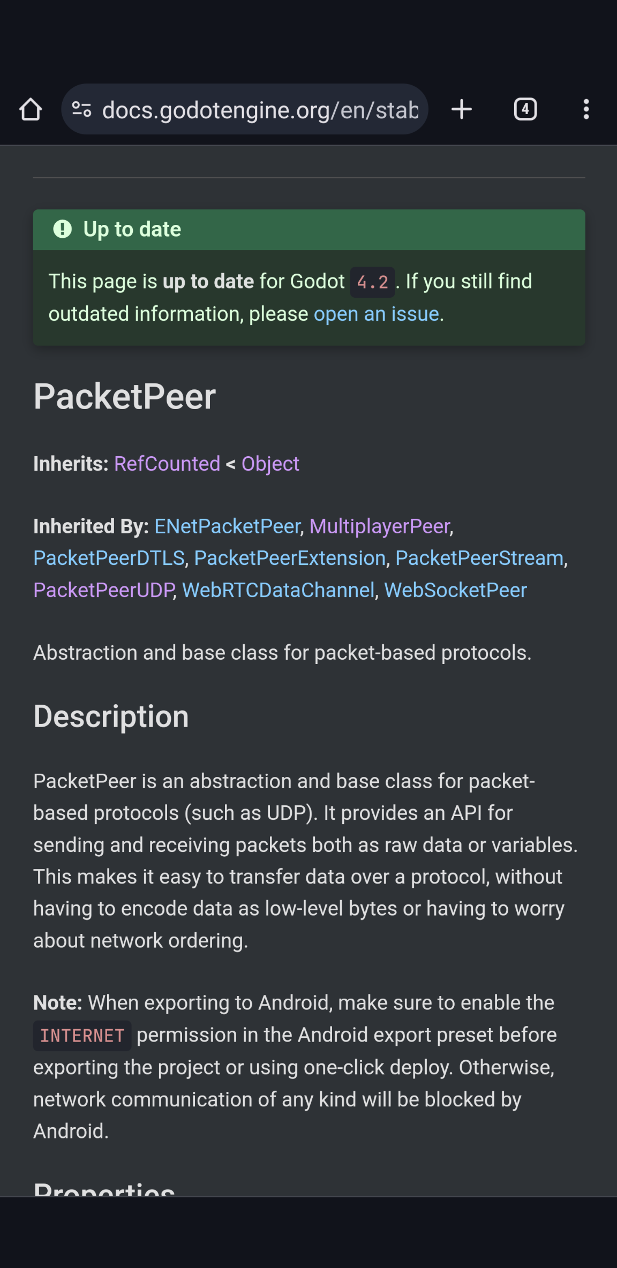
Task: Open the PacketPeerUDP link
Action: 103,590
